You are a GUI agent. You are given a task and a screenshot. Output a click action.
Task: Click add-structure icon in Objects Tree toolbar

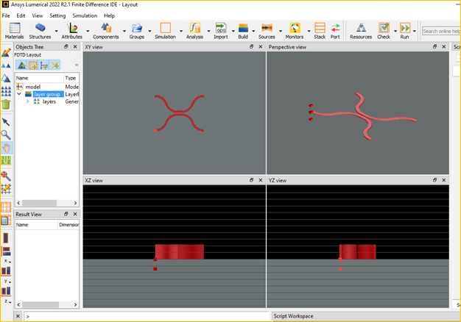pyautogui.click(x=21, y=65)
